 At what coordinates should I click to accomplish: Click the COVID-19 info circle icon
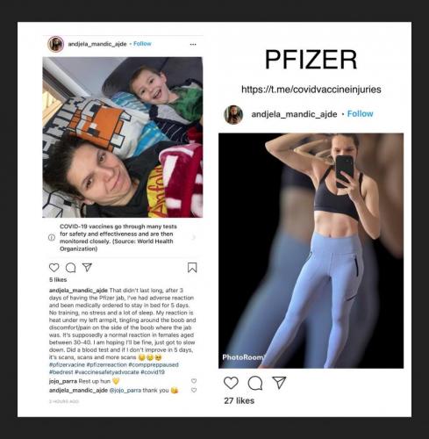pos(52,237)
